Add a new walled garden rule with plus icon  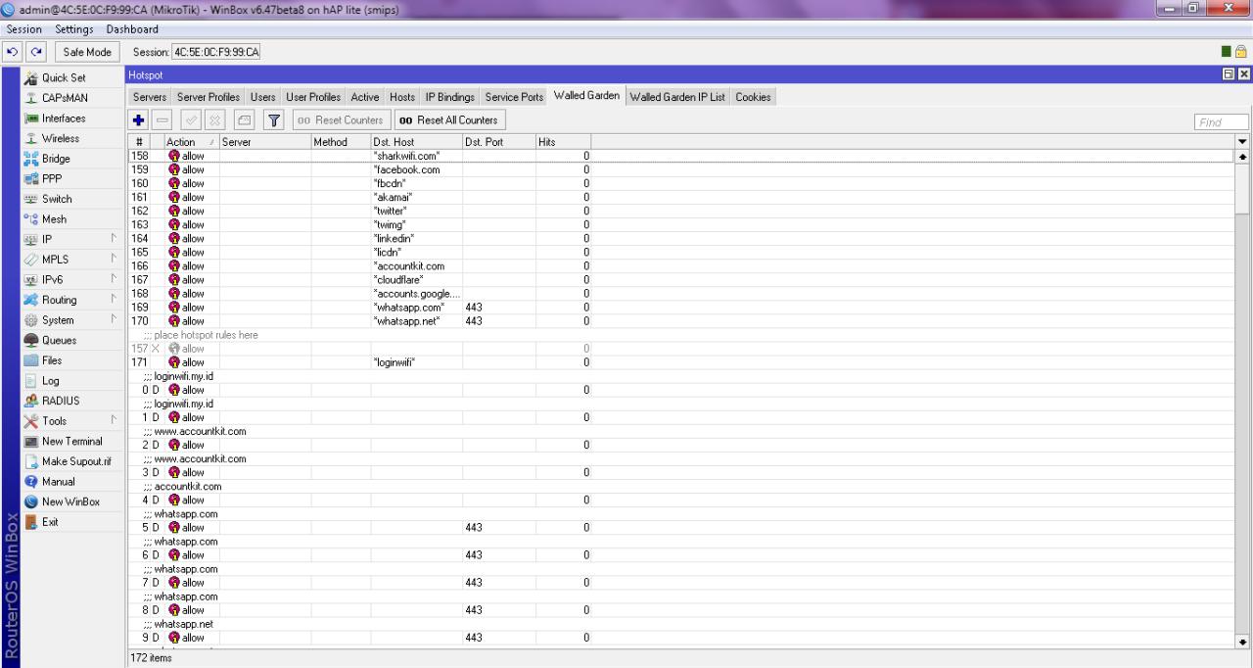pos(139,120)
